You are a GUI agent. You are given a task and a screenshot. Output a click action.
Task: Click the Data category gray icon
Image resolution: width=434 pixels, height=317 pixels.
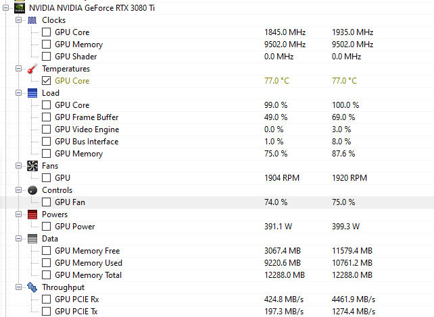click(x=32, y=239)
